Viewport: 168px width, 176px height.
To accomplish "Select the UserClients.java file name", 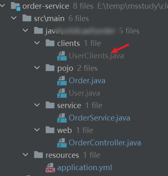I will coord(96,56).
